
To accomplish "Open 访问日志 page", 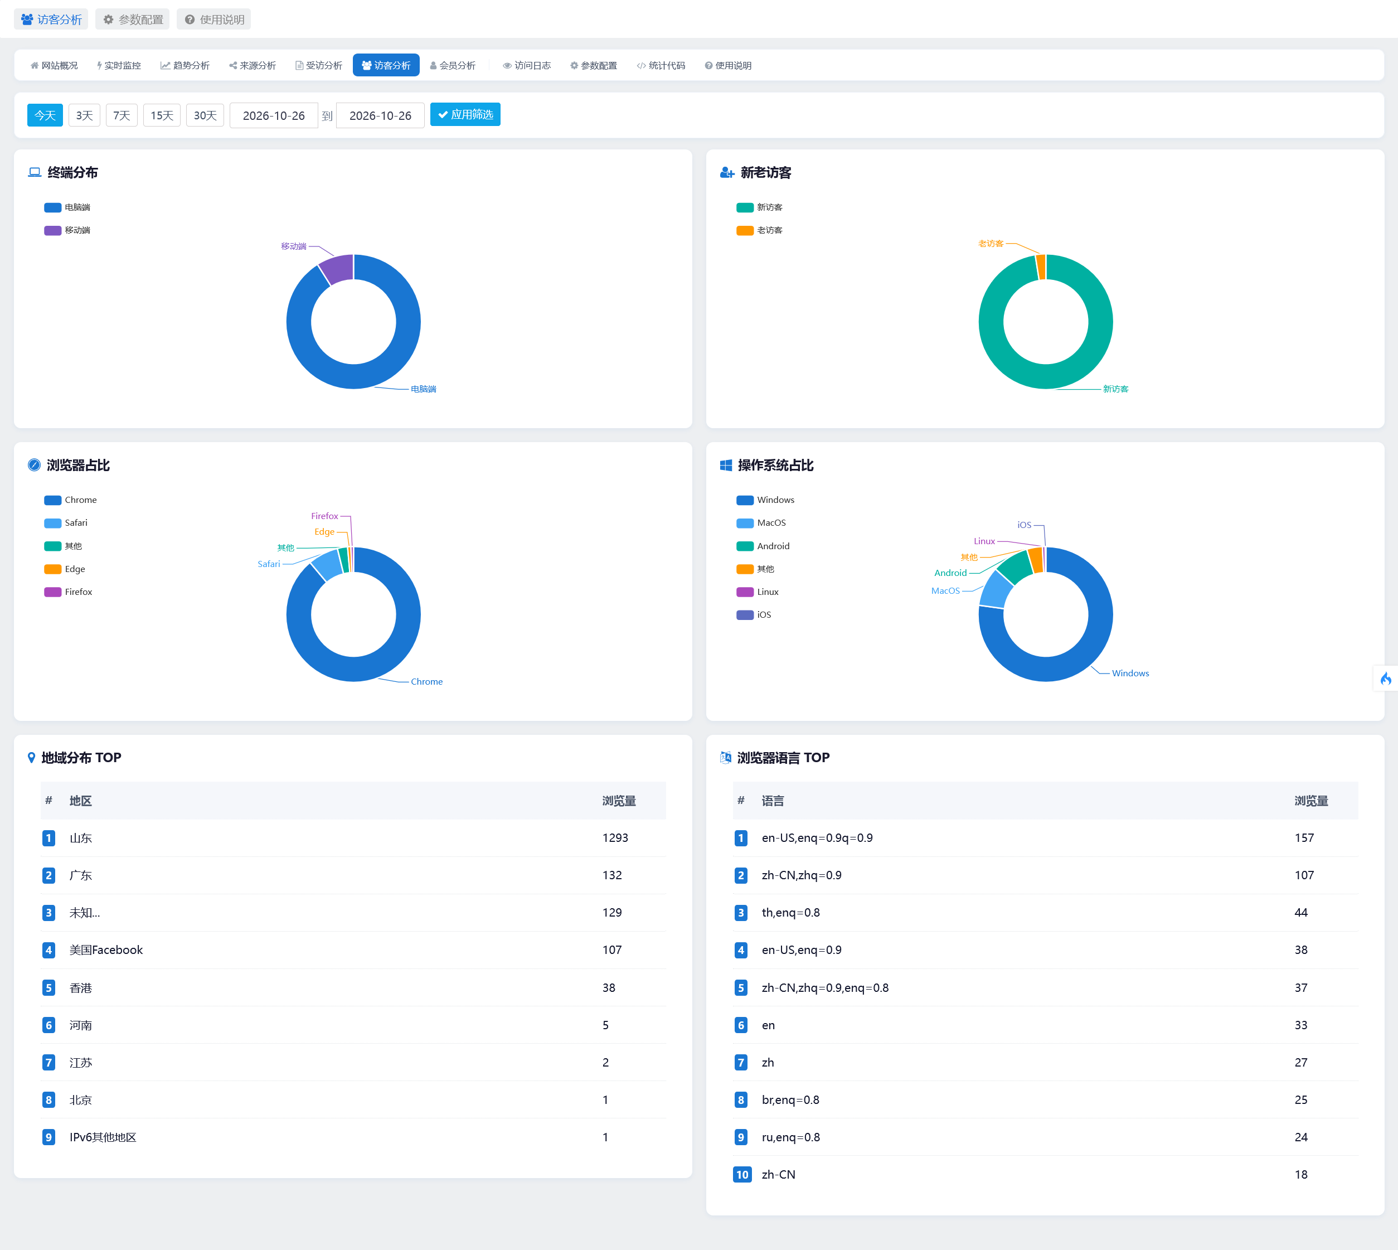I will pos(527,65).
